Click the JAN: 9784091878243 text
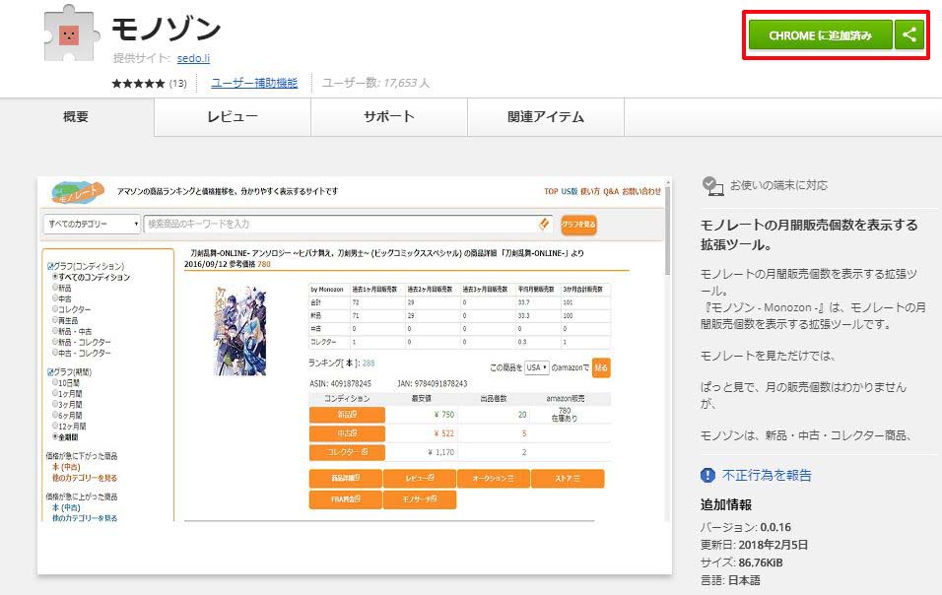 pos(432,383)
